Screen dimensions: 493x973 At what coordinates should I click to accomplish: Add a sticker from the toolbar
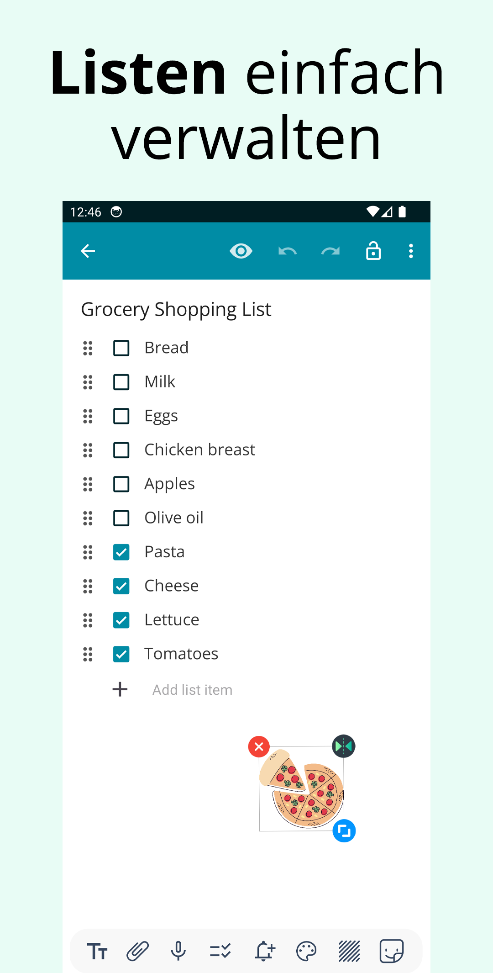[x=392, y=951]
